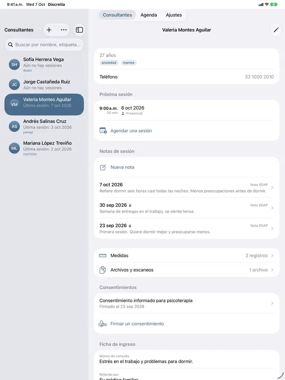Viewport: 285px width, 380px height.
Task: Edit Valeria's profile with the pencil icon
Action: [x=276, y=30]
